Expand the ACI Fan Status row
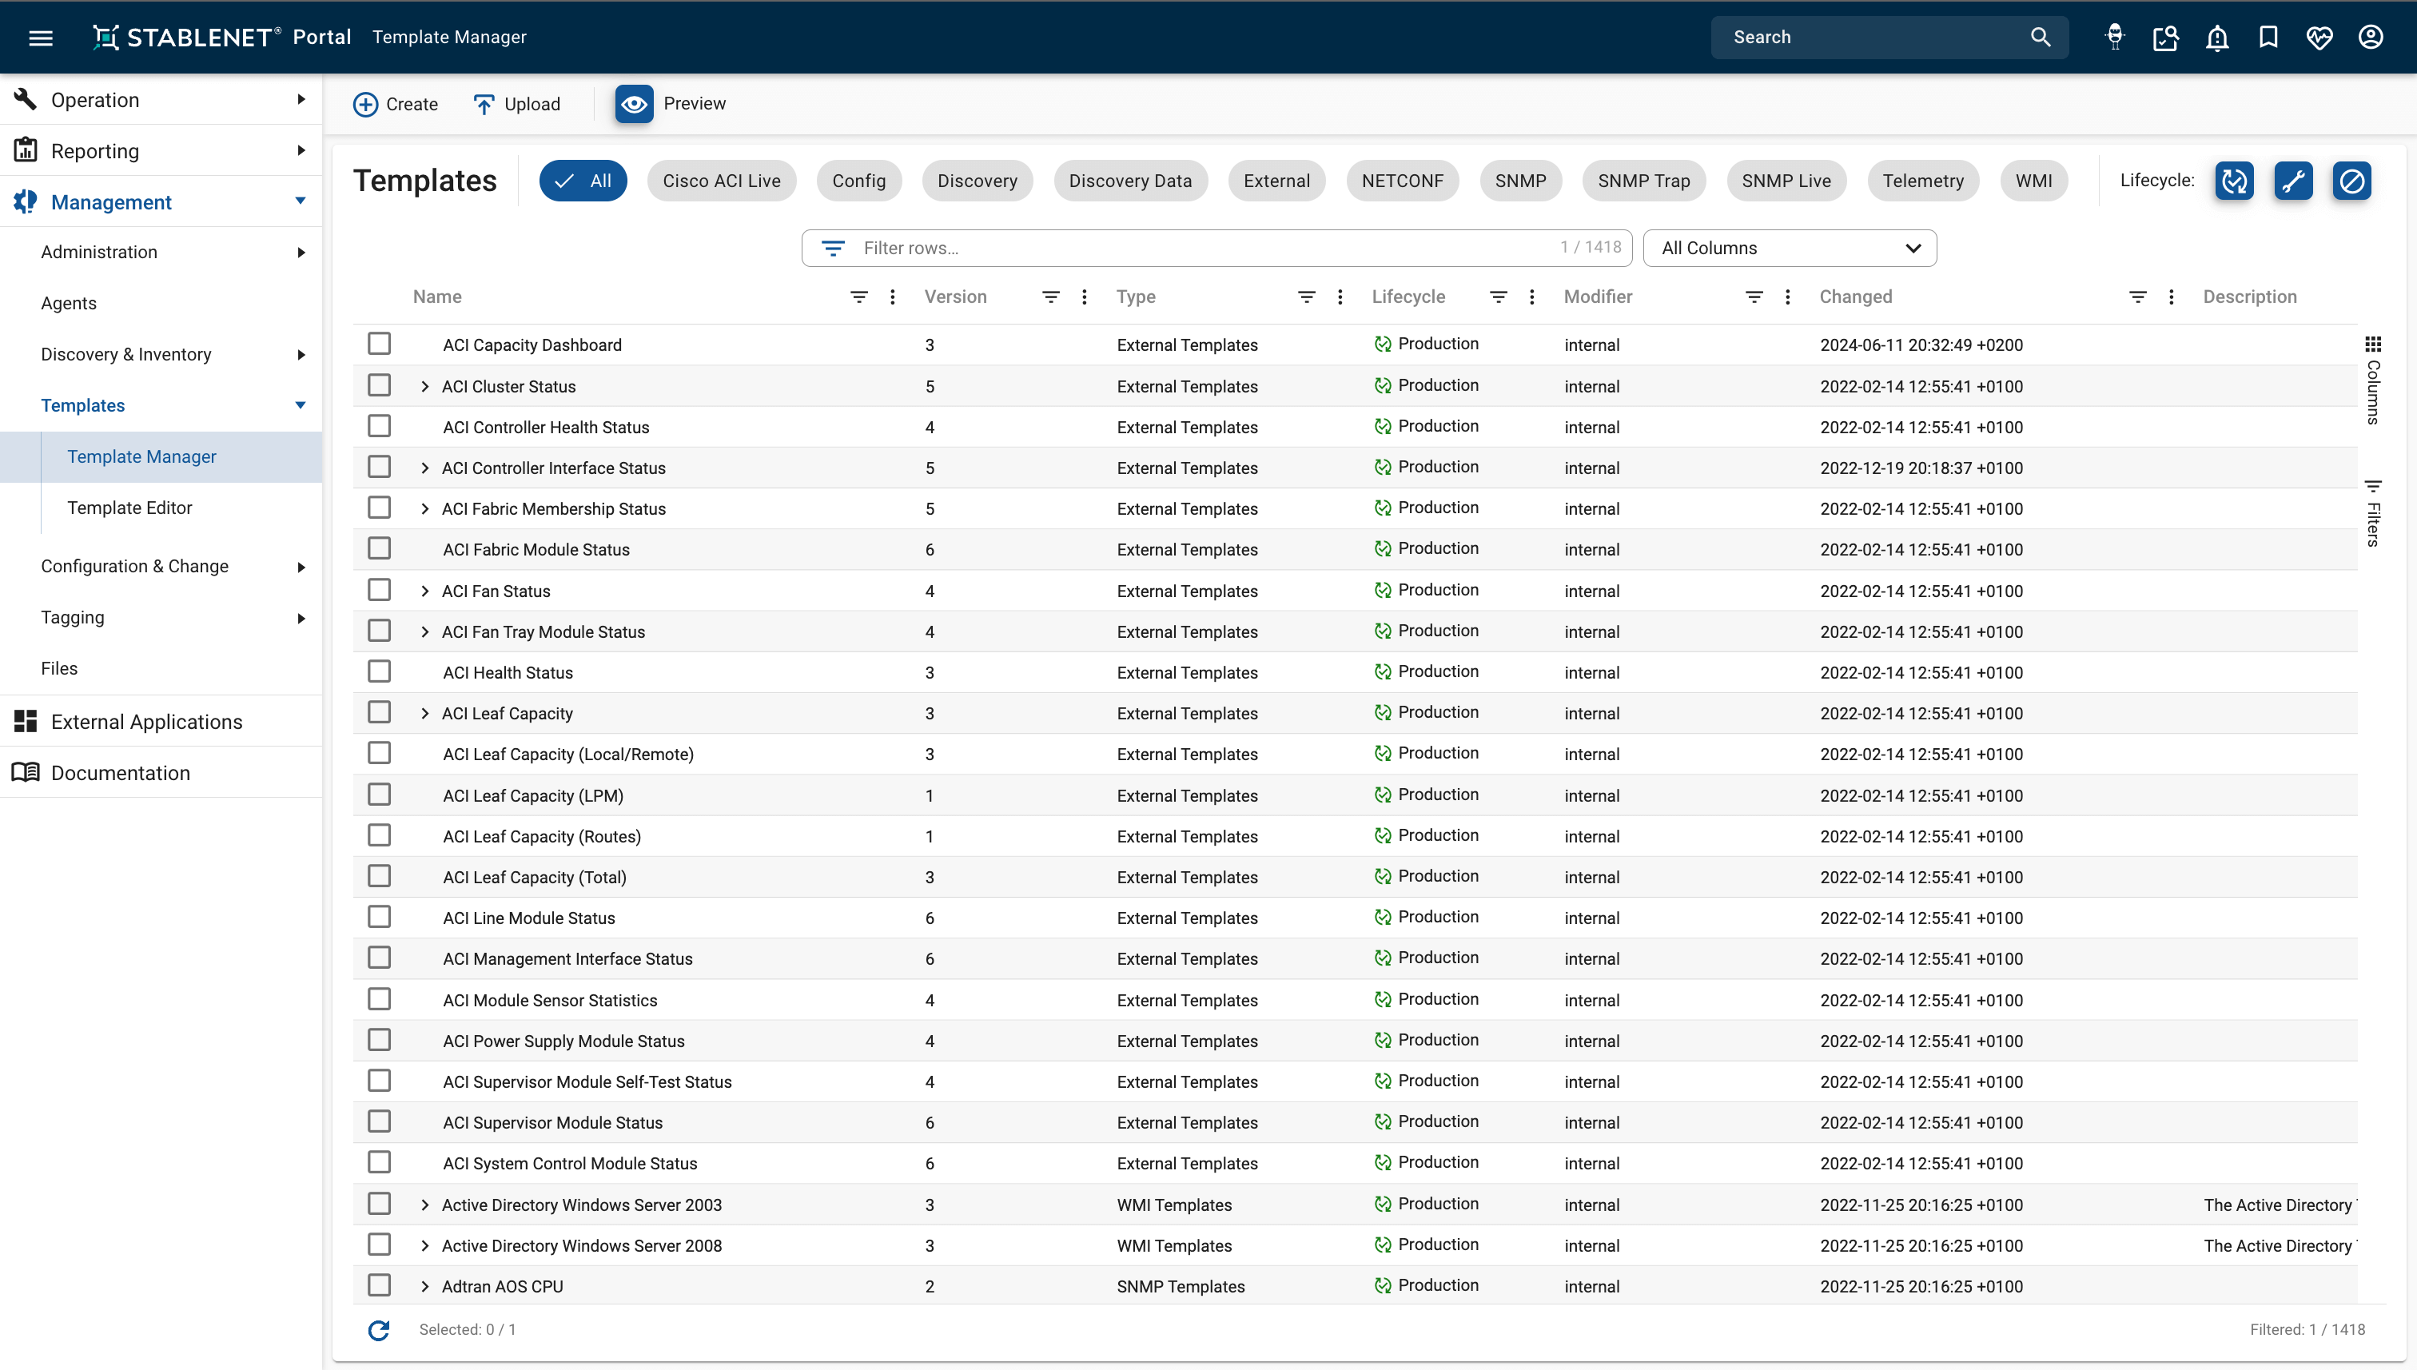The height and width of the screenshot is (1370, 2417). 425,591
